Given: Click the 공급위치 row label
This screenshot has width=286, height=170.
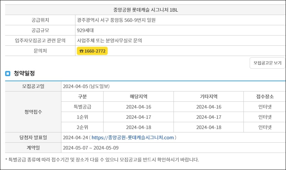Looking at the screenshot, I should pyautogui.click(x=40, y=20).
